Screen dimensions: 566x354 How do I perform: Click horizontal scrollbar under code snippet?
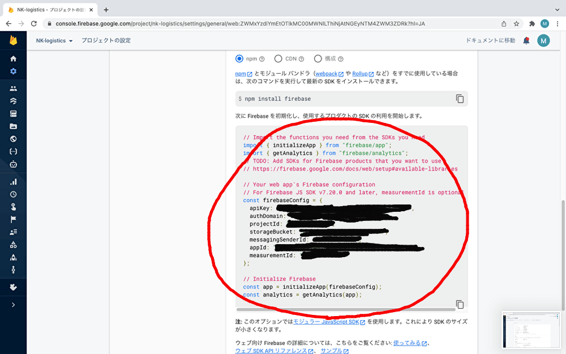click(x=346, y=310)
